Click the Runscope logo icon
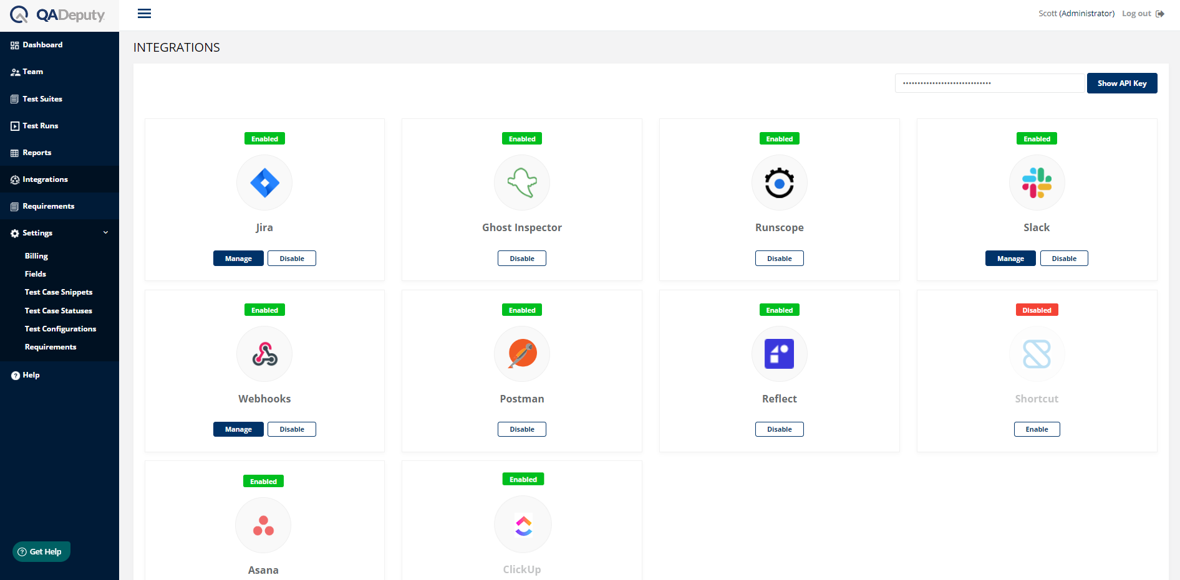This screenshot has width=1180, height=580. tap(780, 183)
